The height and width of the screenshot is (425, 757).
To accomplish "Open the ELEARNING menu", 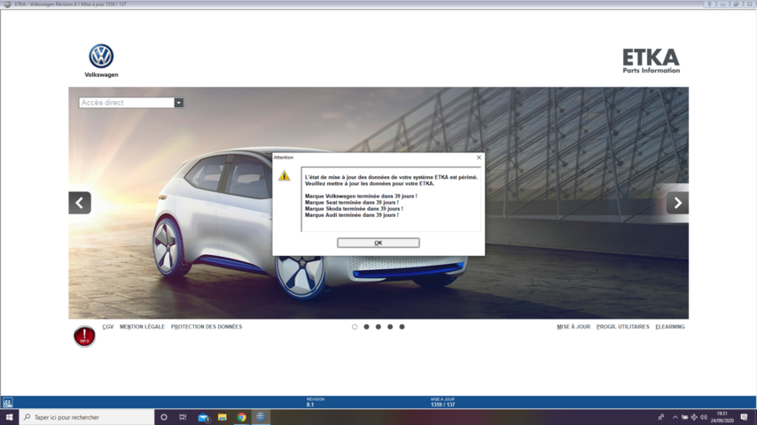I will click(x=669, y=327).
